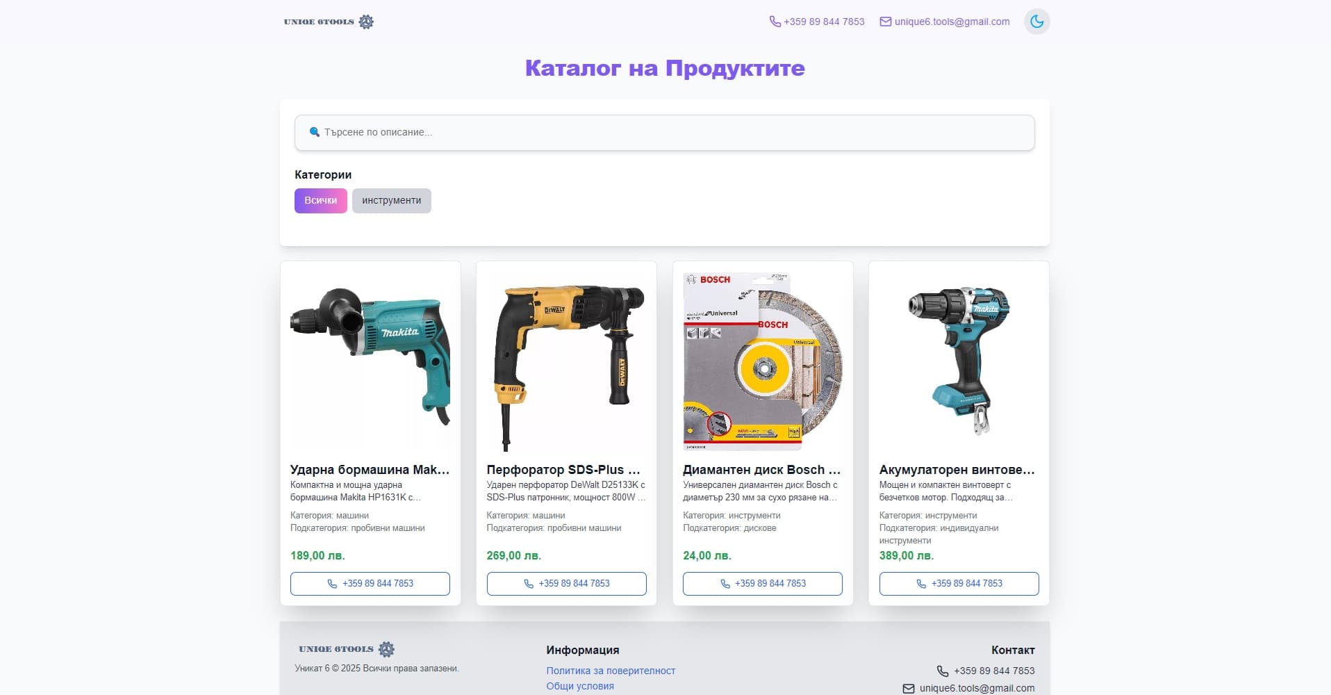
Task: Toggle dark mode with the moon icon
Action: pos(1036,22)
